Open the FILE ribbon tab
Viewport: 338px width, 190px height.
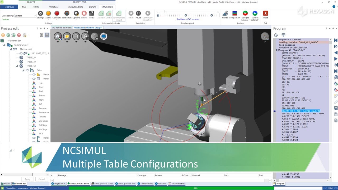point(24,7)
